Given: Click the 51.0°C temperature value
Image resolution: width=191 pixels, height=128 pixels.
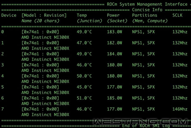Looking at the screenshot, I should 84,98.
